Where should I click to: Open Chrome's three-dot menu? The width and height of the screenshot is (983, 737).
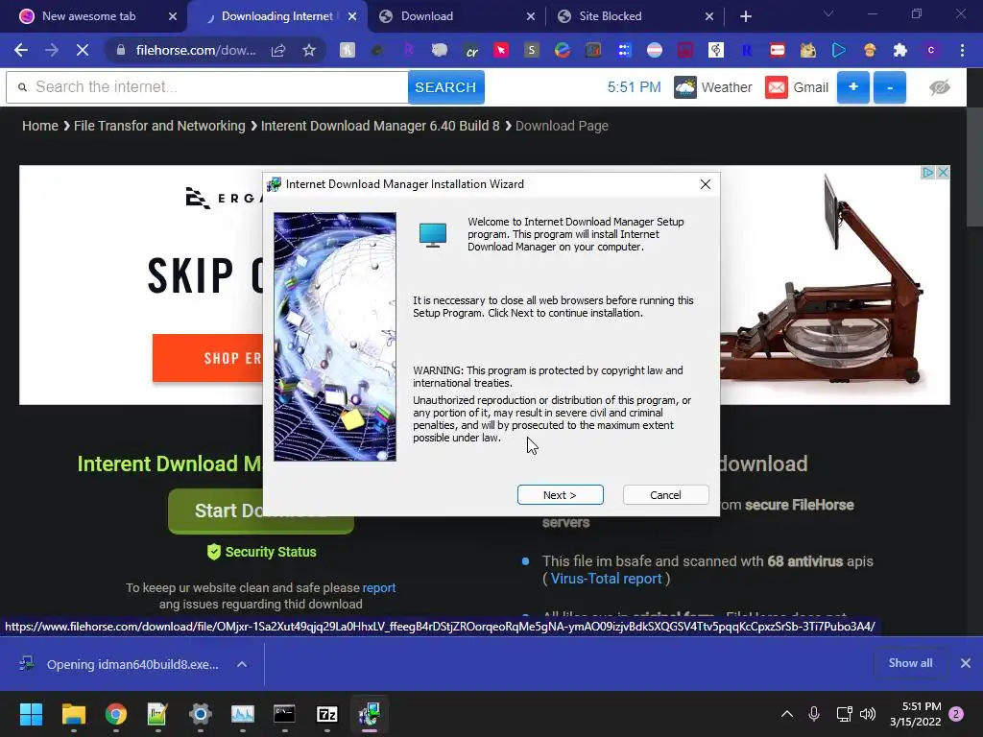[962, 50]
